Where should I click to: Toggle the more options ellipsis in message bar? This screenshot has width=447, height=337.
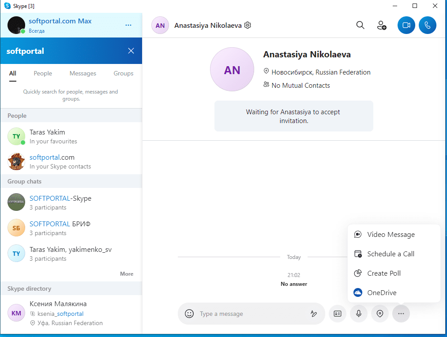coord(401,314)
